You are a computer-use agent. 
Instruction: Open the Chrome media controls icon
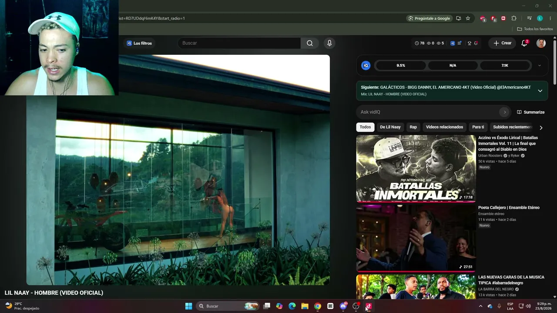529,18
